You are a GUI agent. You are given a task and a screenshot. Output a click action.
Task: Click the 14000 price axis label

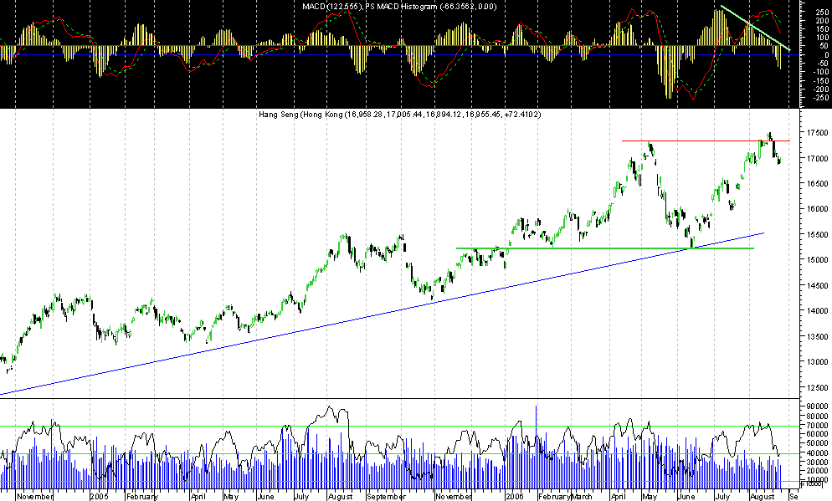tap(817, 310)
